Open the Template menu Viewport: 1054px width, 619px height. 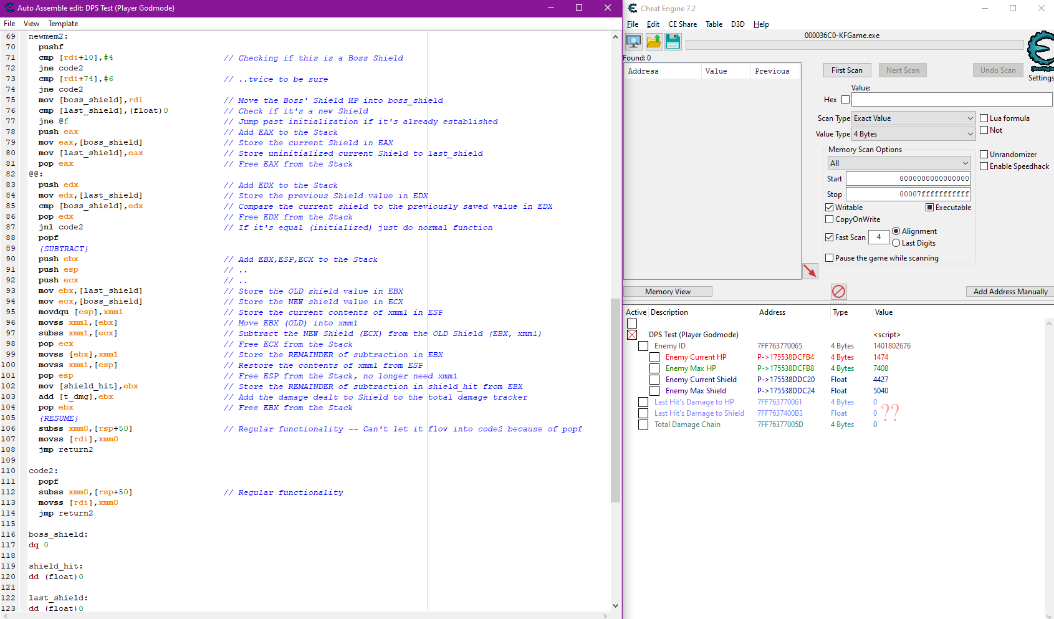tap(63, 24)
